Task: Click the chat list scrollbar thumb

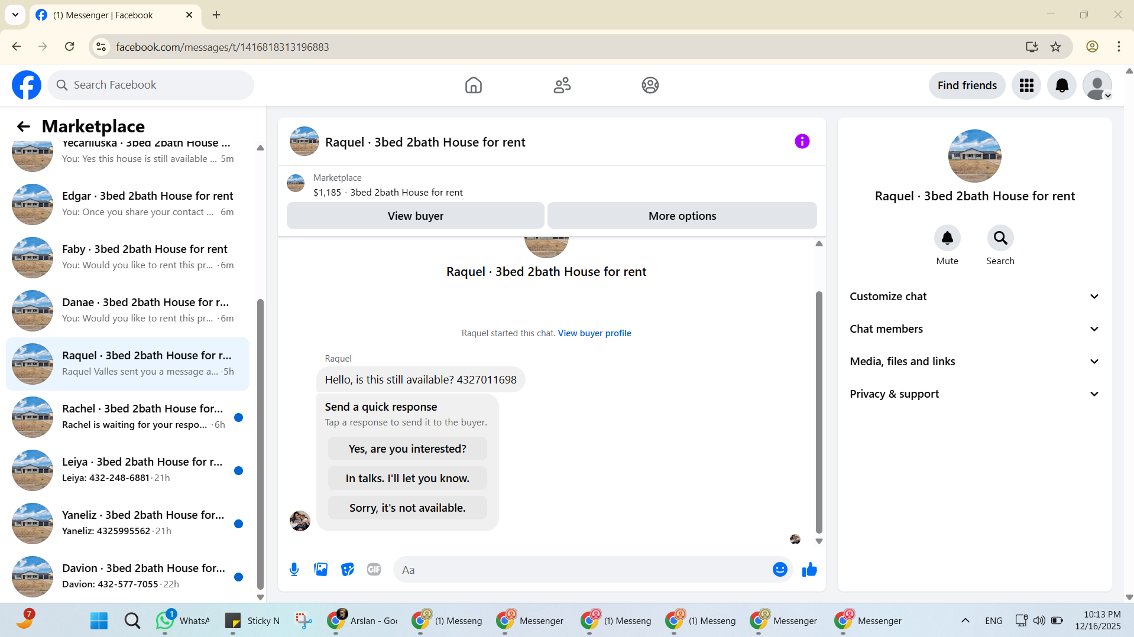Action: pyautogui.click(x=260, y=443)
